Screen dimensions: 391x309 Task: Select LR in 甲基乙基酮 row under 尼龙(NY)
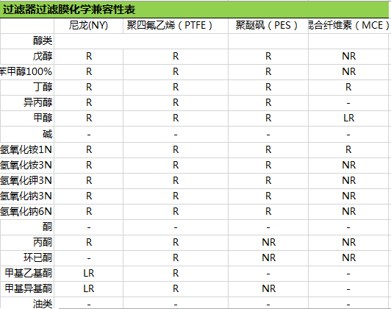click(89, 273)
